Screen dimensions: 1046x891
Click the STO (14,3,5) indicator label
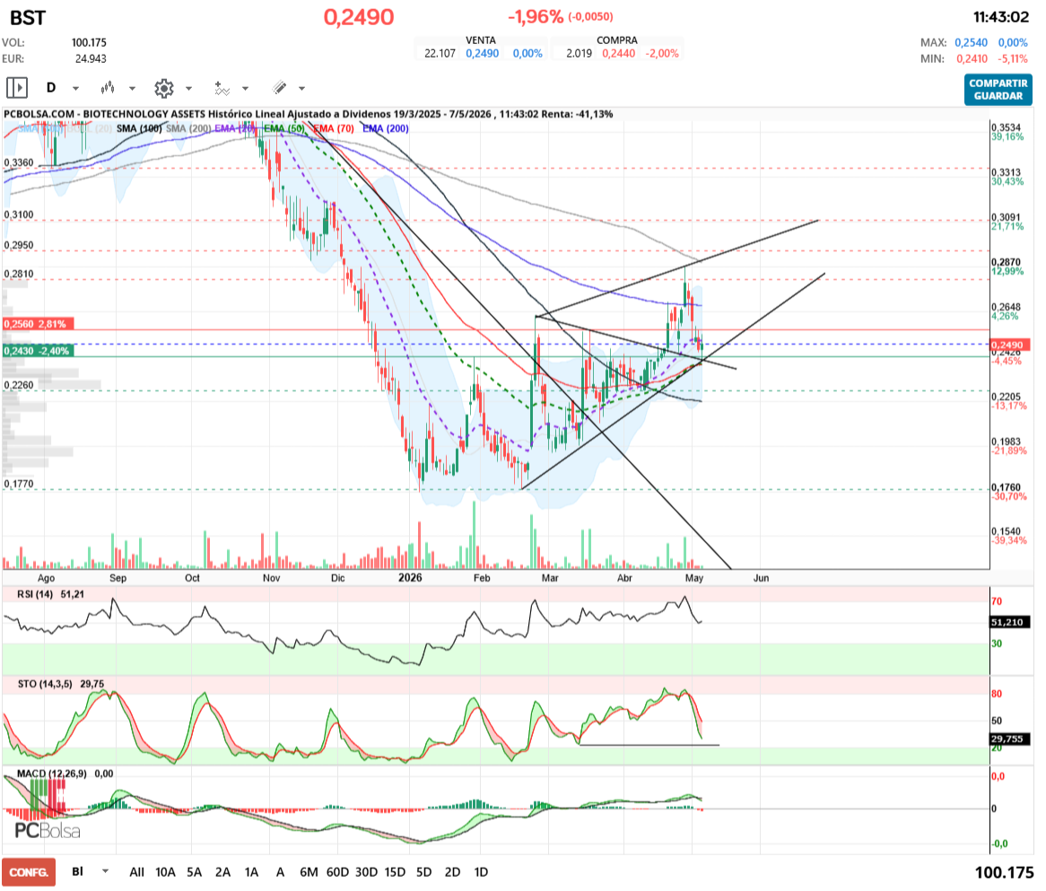(45, 684)
